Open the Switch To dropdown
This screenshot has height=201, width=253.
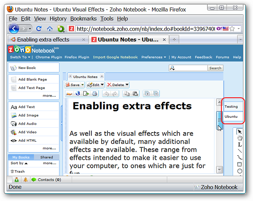[20, 57]
